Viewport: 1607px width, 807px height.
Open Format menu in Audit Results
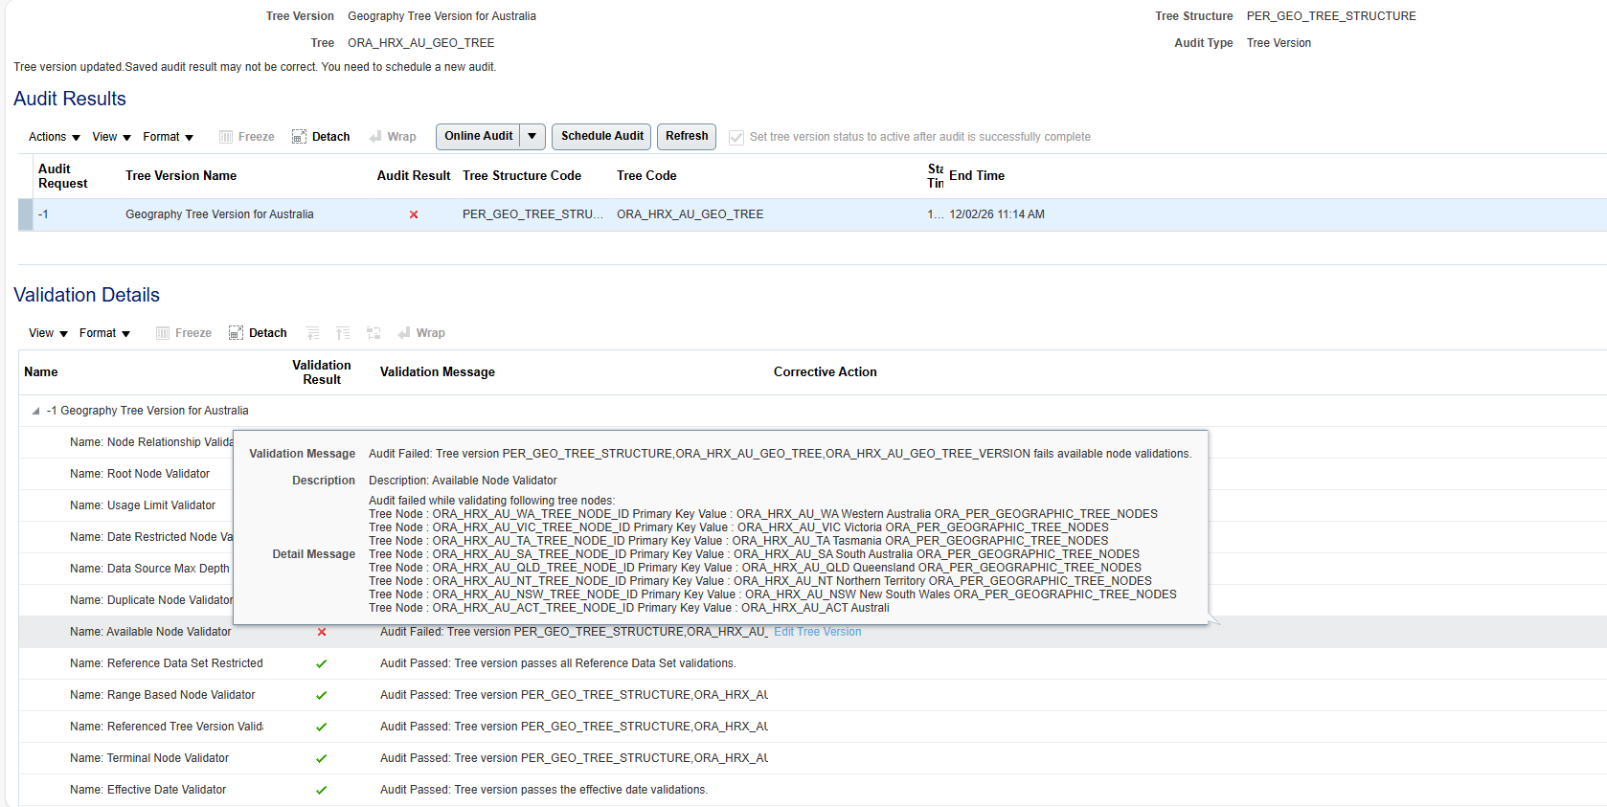pos(169,137)
